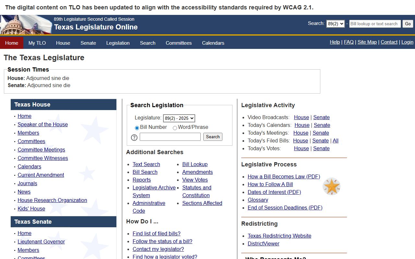Open Bill Search link
The width and height of the screenshot is (415, 259).
point(145,172)
